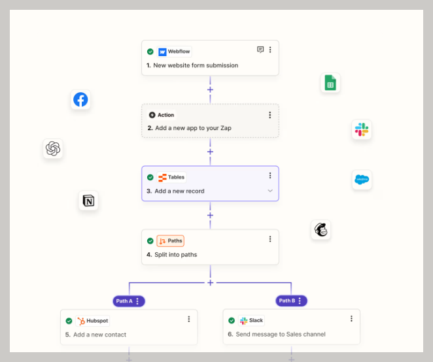Viewport: 433px width, 362px height.
Task: Open the comment icon on Webflow step
Action: (260, 50)
